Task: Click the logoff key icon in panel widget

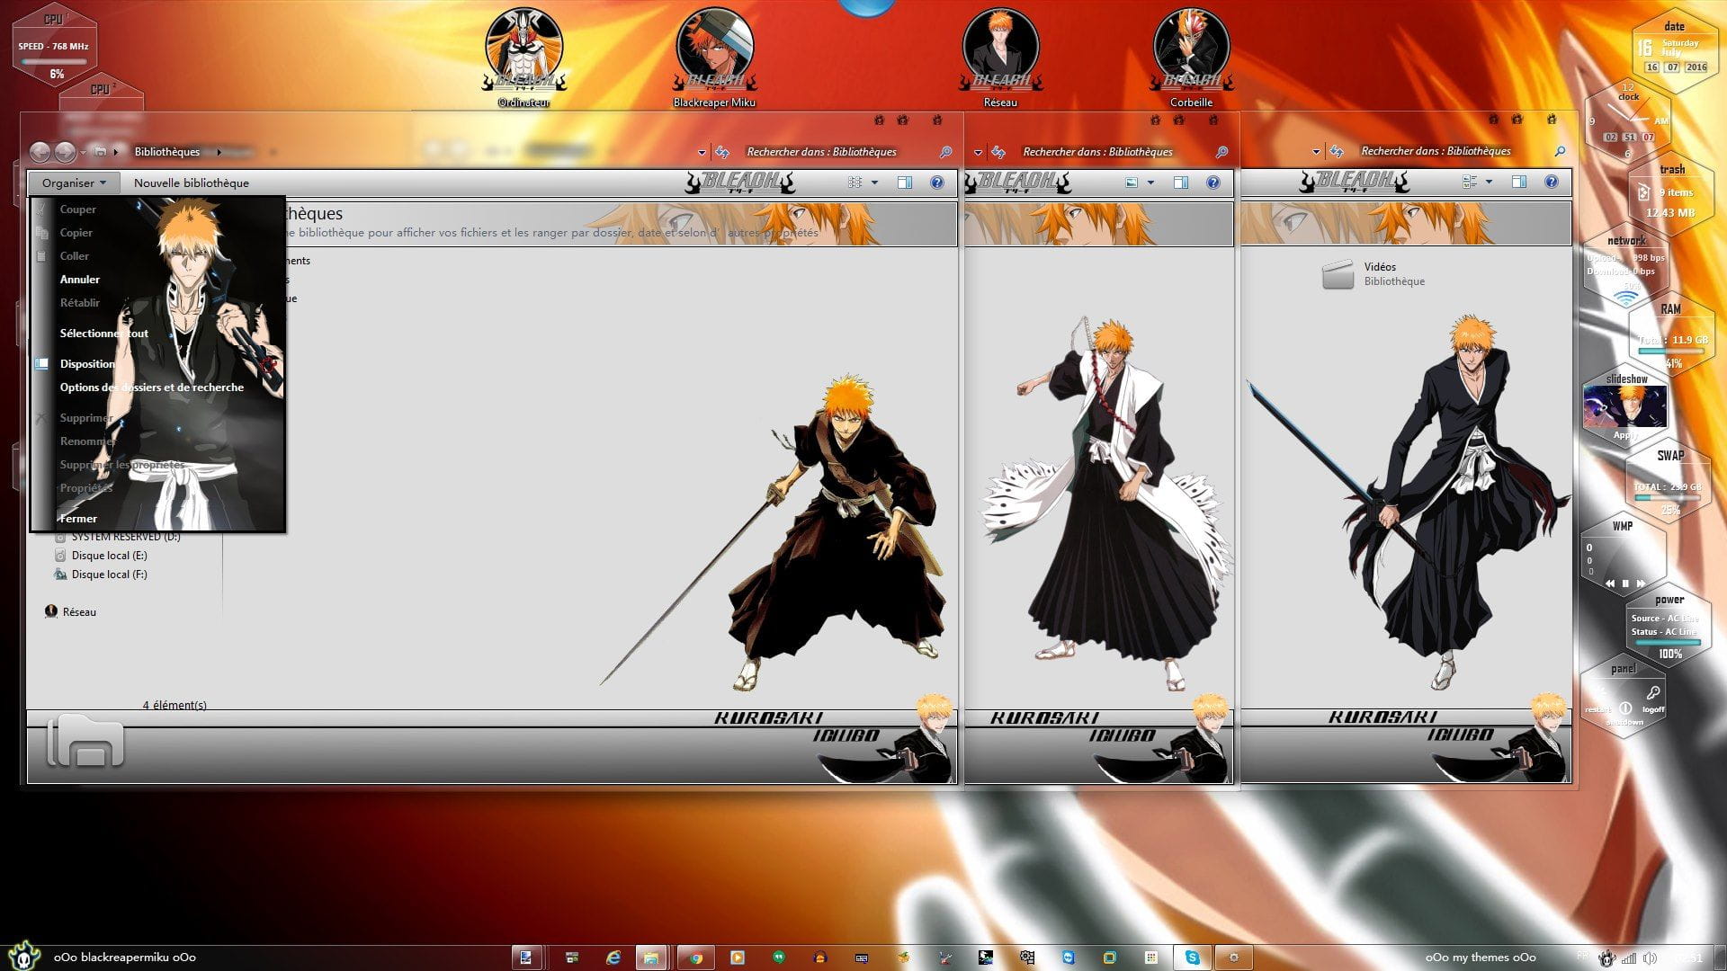Action: (1653, 693)
